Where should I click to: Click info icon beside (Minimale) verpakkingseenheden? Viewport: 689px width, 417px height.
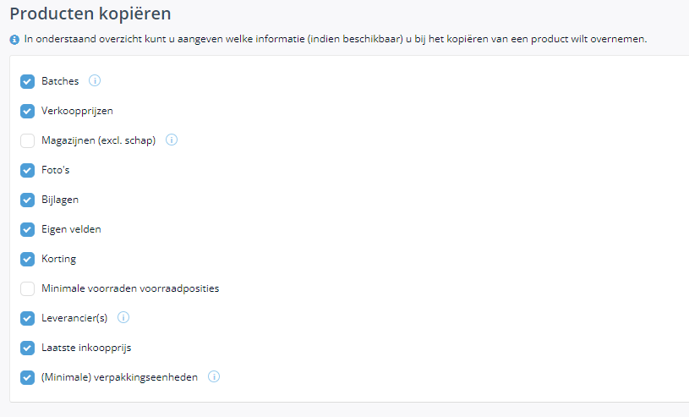point(214,376)
